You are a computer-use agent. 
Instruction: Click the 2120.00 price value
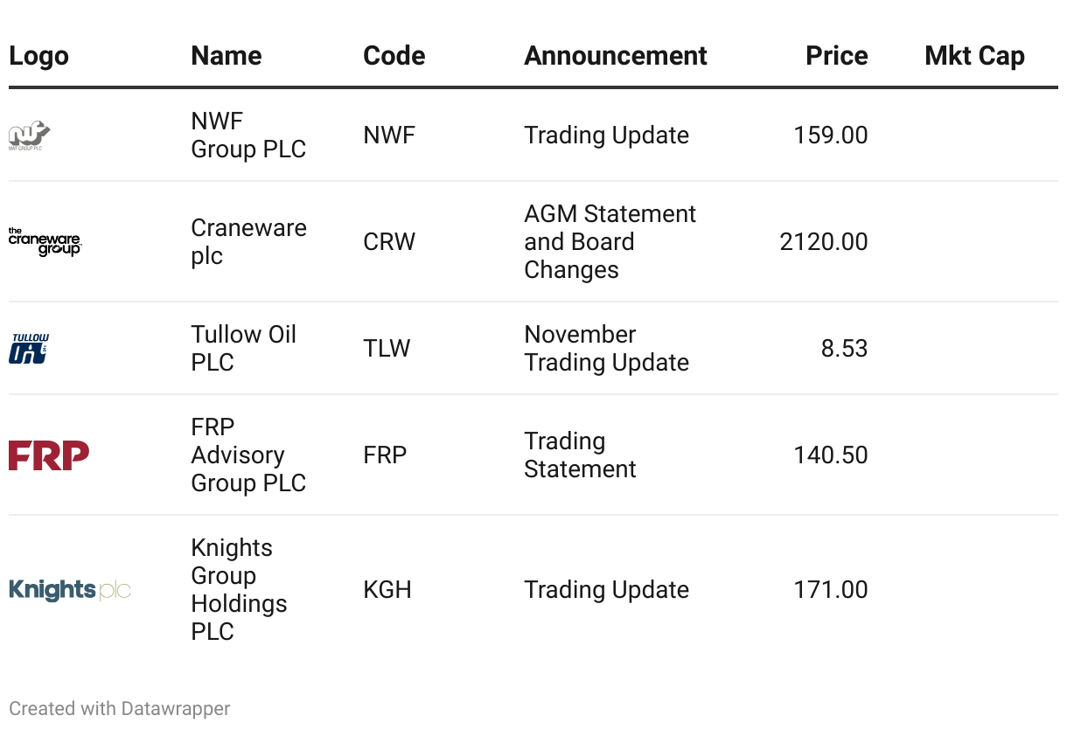tap(824, 242)
